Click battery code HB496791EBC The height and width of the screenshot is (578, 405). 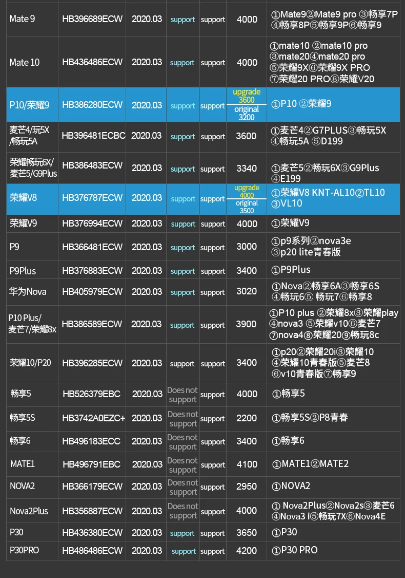tap(92, 464)
